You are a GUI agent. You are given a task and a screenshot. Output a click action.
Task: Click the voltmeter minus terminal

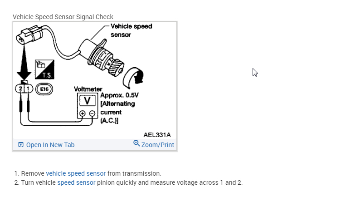point(92,113)
